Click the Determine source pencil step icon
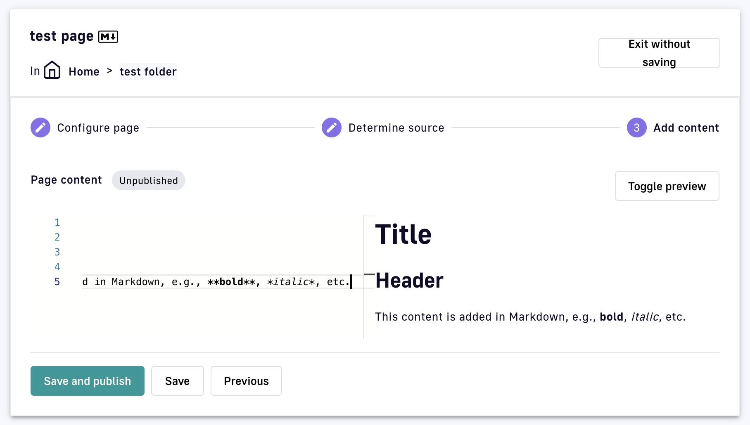Image resolution: width=750 pixels, height=425 pixels. point(332,127)
